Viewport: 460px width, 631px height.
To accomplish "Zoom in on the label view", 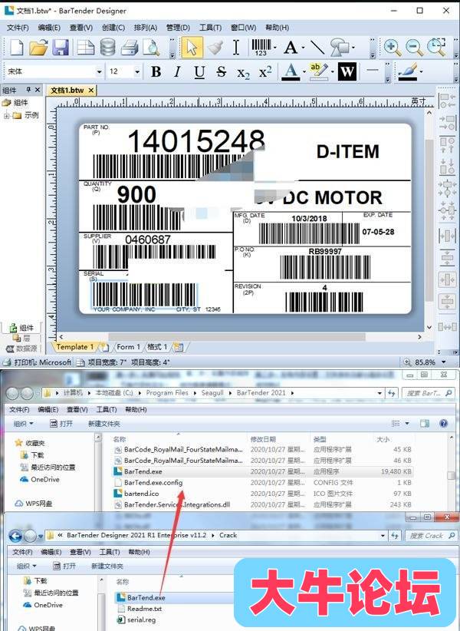I will click(392, 48).
